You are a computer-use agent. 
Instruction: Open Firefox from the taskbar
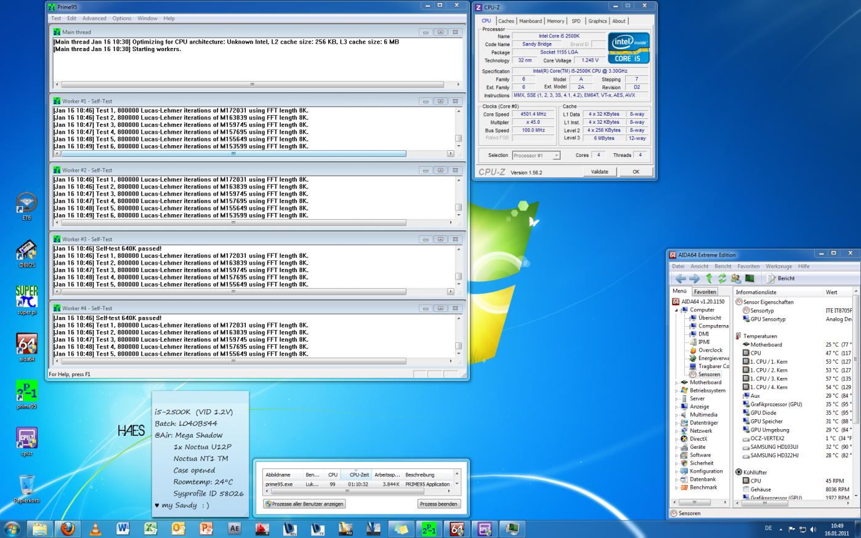67,528
